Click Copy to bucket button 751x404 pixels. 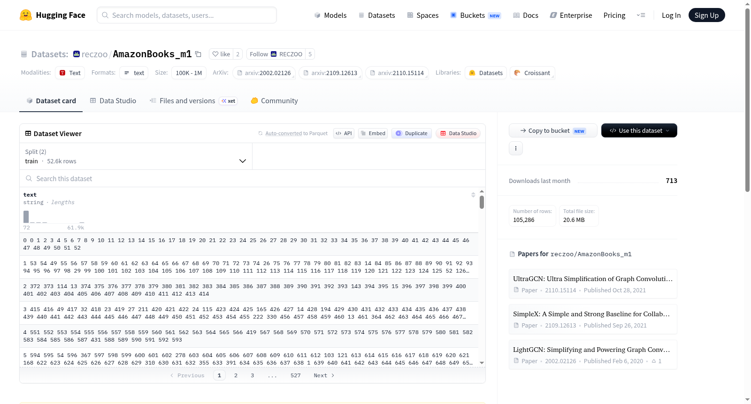pos(553,130)
